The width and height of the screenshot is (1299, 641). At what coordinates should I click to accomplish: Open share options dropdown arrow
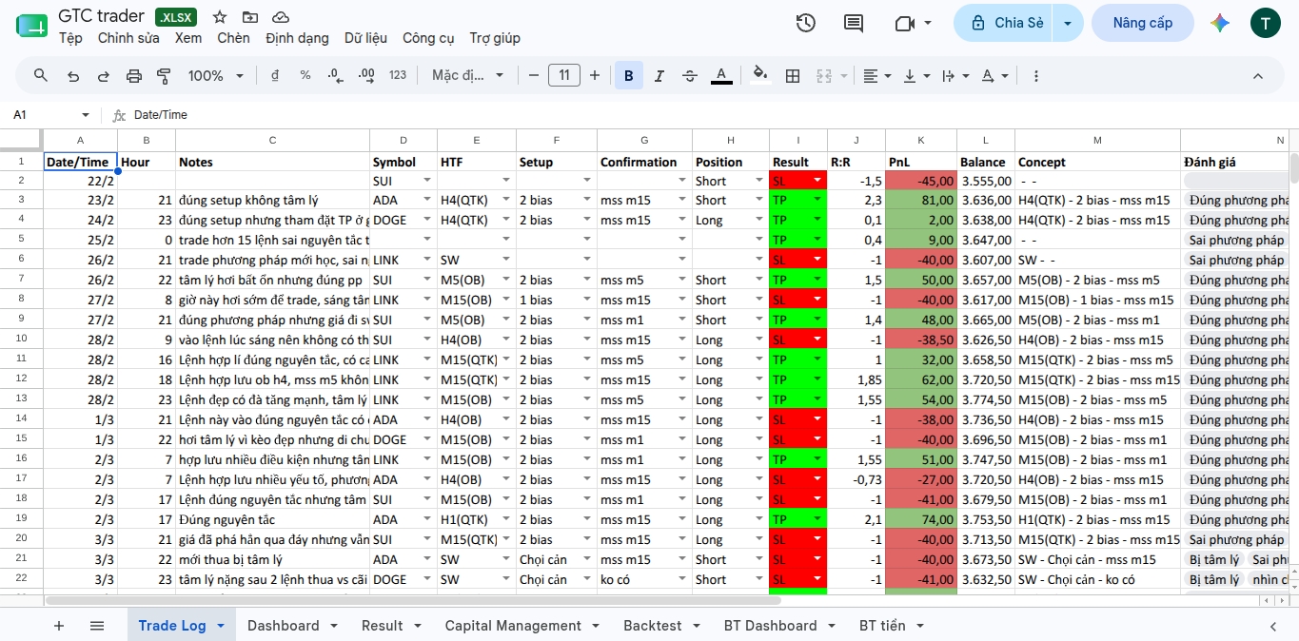click(x=1069, y=23)
